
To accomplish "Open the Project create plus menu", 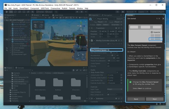I will pos(6,70).
